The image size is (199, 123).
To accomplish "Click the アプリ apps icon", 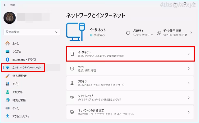I will 7,84.
